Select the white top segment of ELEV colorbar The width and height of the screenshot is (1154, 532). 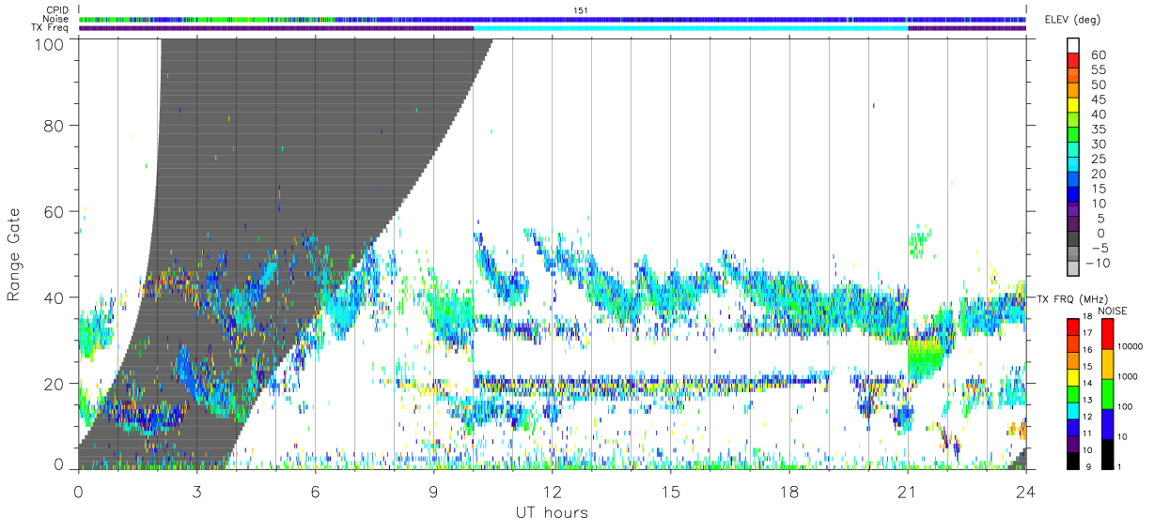pyautogui.click(x=1073, y=45)
